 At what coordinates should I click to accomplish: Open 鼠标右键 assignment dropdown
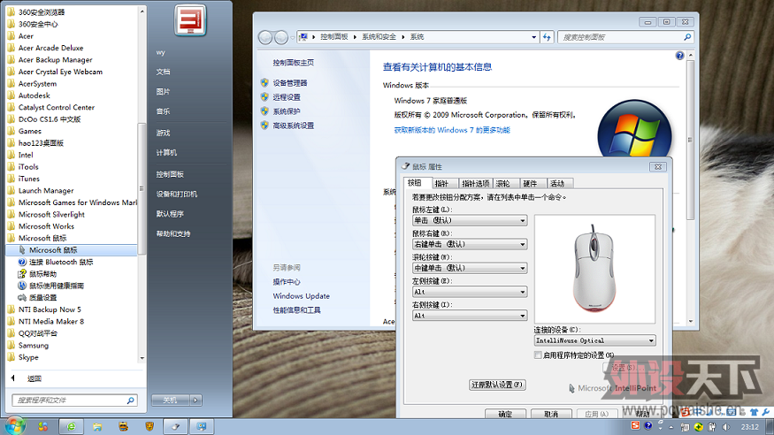[x=470, y=244]
